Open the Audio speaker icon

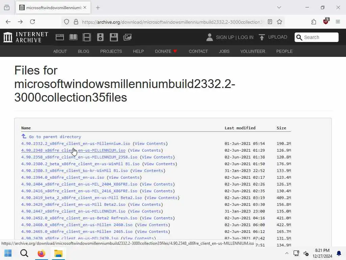click(100, 37)
